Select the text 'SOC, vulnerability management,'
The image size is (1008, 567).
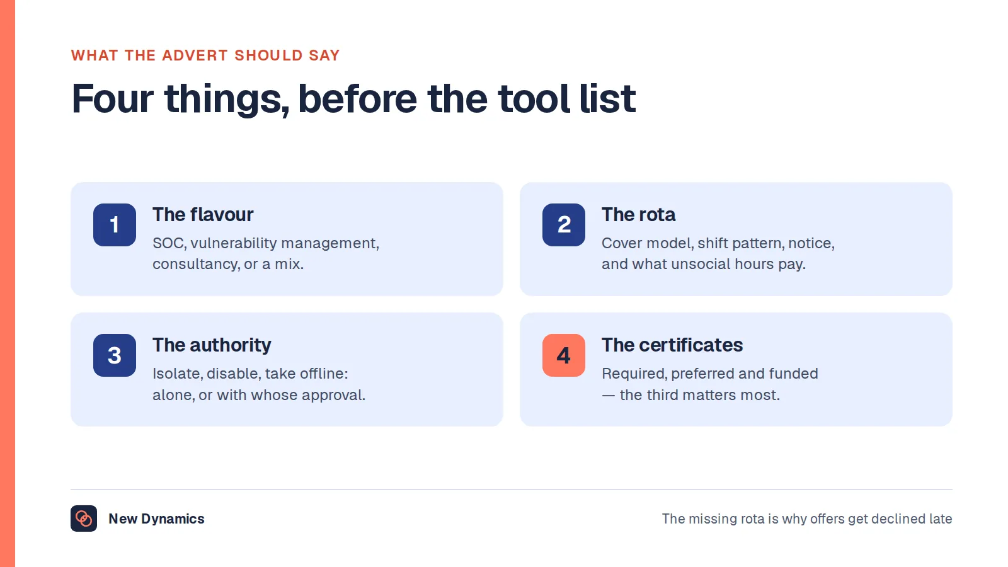pos(266,243)
